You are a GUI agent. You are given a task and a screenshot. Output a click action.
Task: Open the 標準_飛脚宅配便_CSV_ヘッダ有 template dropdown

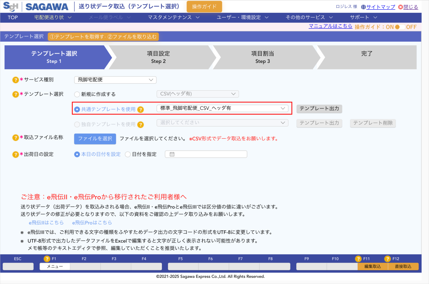pos(223,108)
